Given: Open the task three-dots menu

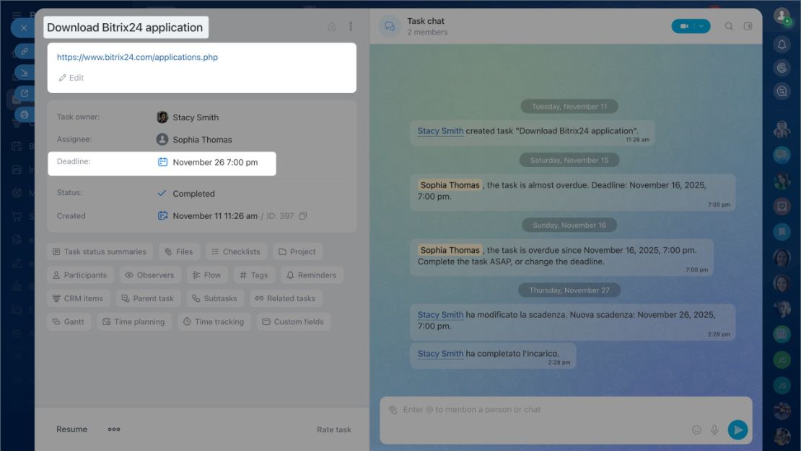Looking at the screenshot, I should 351,26.
